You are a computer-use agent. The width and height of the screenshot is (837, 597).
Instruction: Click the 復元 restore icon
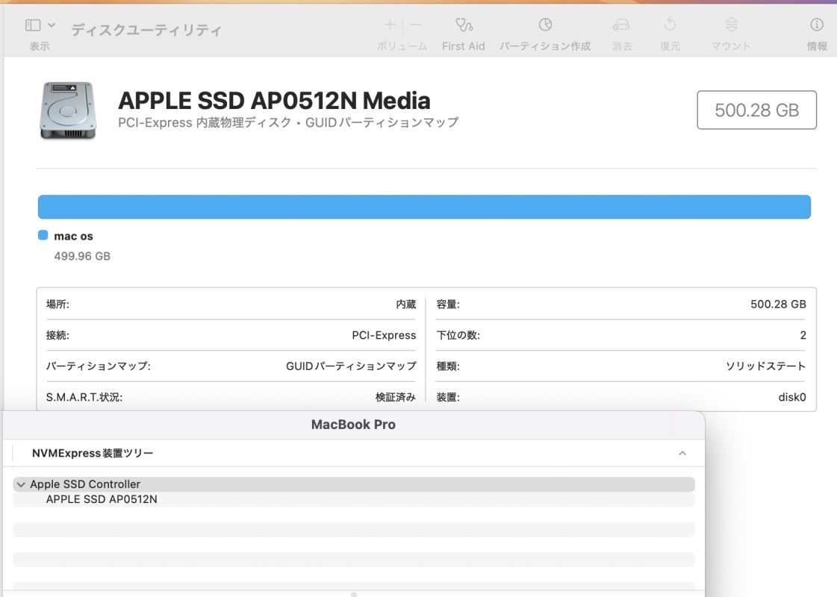(x=670, y=25)
